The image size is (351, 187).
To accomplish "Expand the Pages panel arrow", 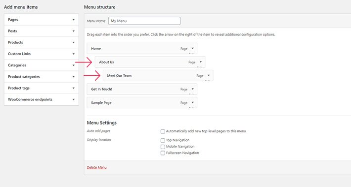I will pos(74,20).
